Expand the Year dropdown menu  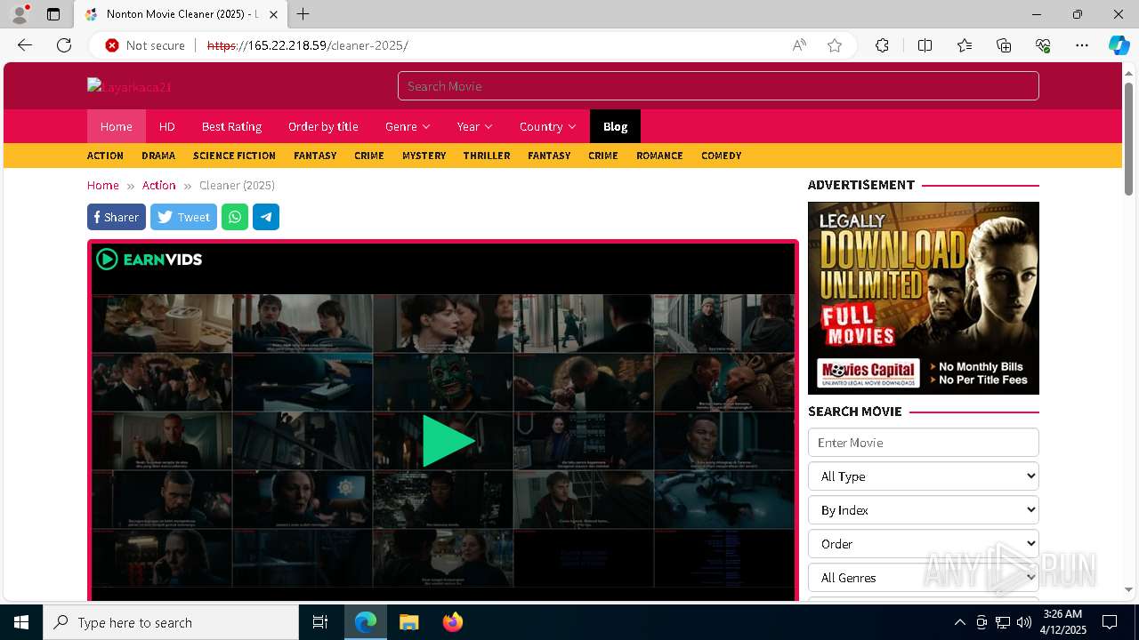475,126
